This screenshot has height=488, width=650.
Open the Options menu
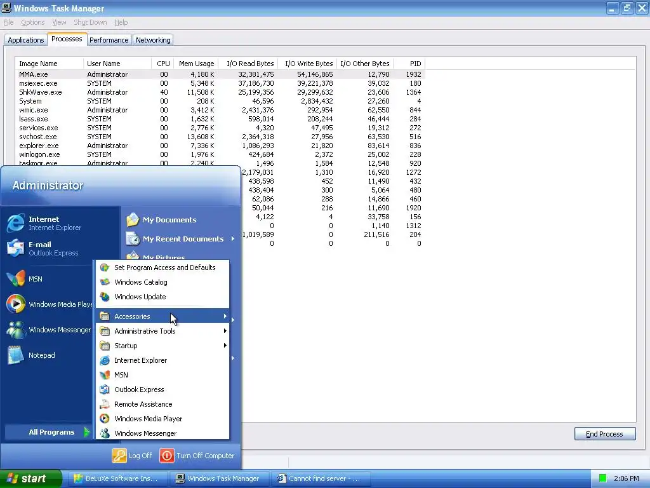pyautogui.click(x=33, y=22)
